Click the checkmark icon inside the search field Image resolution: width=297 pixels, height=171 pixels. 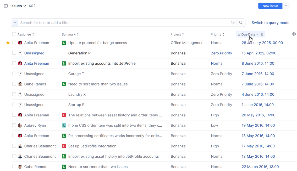coord(233,23)
